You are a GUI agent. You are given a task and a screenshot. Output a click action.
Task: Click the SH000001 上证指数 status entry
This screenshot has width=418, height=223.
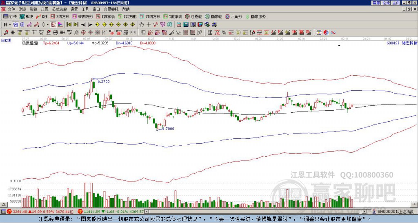pos(396,212)
